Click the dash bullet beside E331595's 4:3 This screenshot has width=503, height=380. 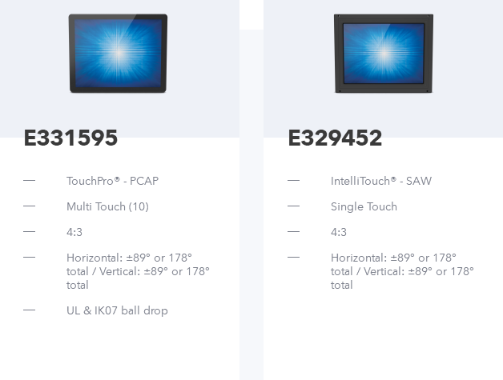29,231
